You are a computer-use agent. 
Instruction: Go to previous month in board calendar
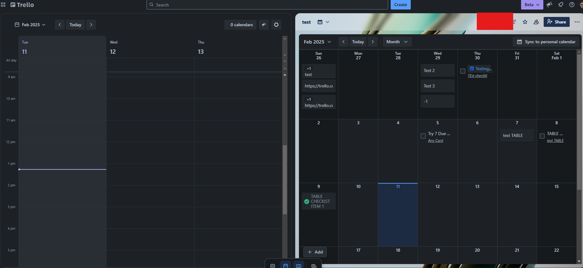[343, 41]
